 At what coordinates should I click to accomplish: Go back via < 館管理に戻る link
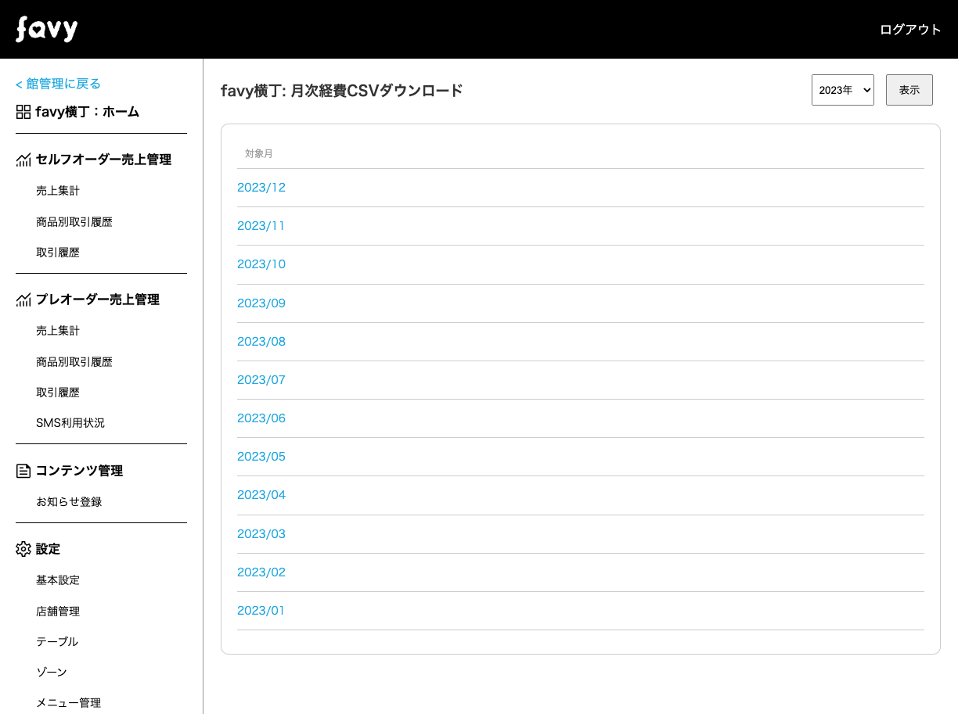(x=58, y=84)
